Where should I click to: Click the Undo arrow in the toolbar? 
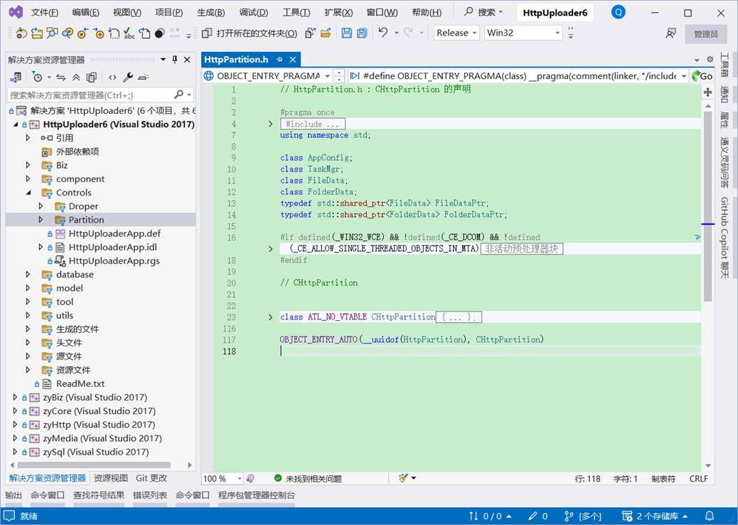pyautogui.click(x=383, y=33)
